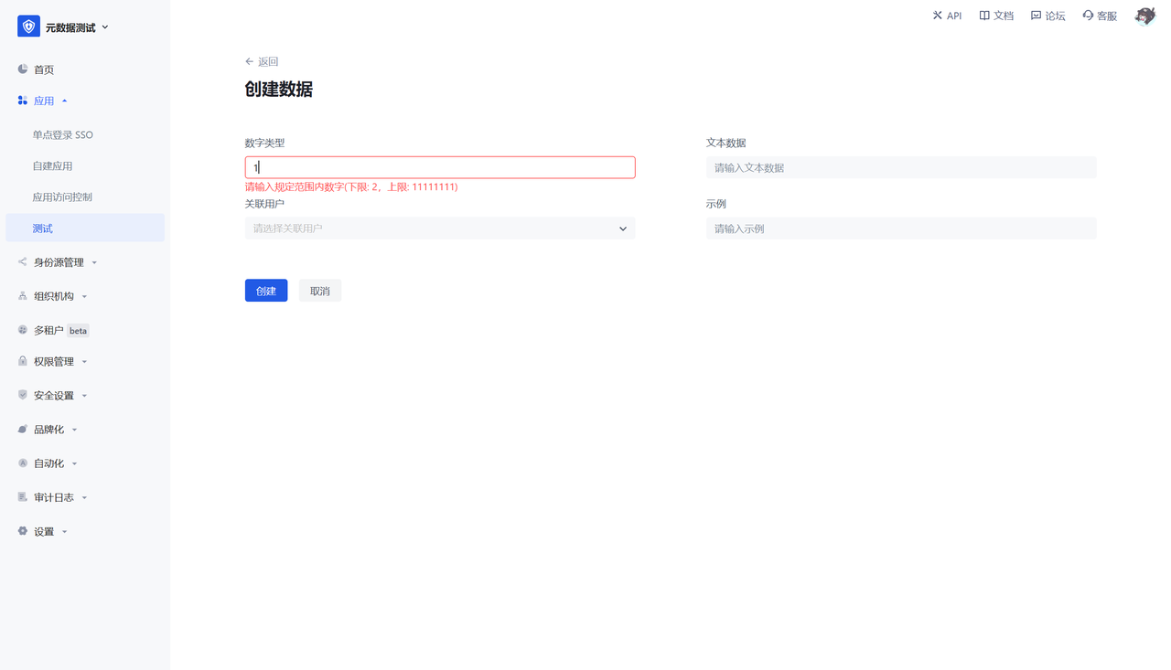Focus the 文本数据 input field

[x=900, y=167]
